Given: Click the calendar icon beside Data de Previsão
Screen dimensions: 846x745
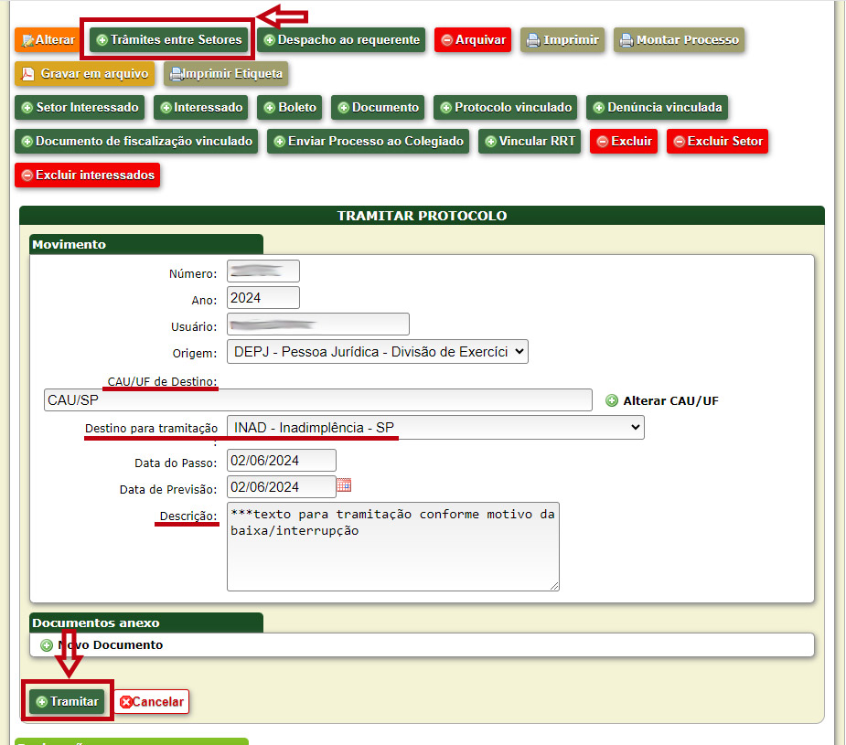Looking at the screenshot, I should (x=344, y=485).
